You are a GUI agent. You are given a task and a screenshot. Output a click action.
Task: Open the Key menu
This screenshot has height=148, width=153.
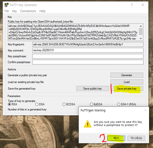[x=14, y=11]
